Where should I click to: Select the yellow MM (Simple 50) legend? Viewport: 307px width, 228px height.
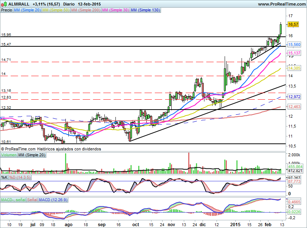56,10
